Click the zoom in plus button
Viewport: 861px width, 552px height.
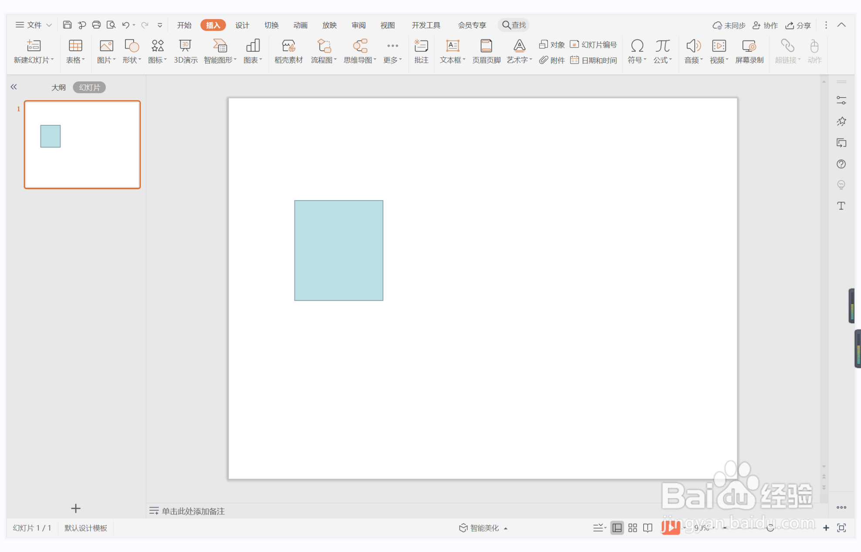click(826, 528)
